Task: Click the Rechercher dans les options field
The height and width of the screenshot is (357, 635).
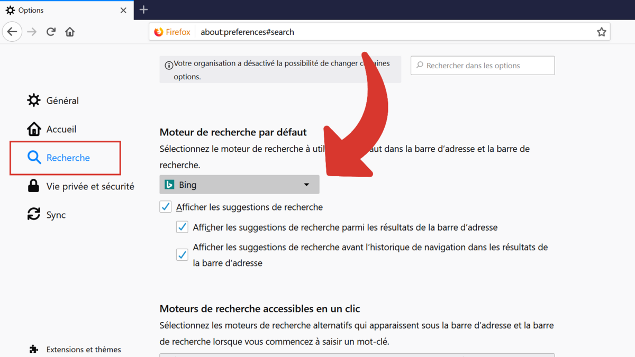Action: point(482,65)
